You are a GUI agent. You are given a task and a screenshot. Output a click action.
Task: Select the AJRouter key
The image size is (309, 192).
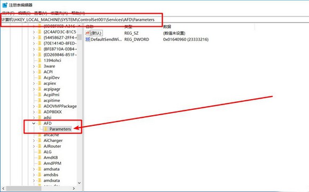click(52, 146)
